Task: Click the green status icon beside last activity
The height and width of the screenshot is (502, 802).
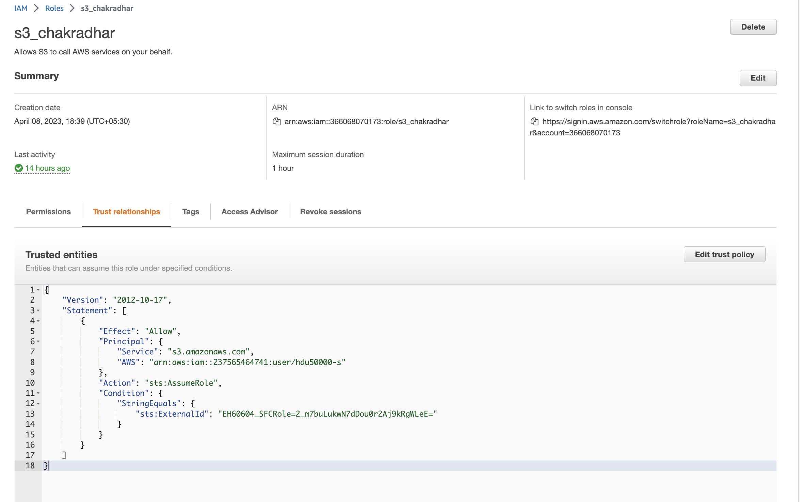Action: point(18,168)
